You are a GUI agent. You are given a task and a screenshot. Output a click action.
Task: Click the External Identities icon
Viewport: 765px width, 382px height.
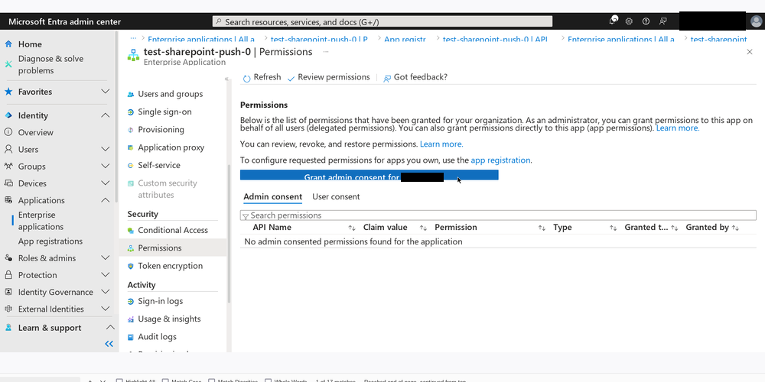(8, 309)
